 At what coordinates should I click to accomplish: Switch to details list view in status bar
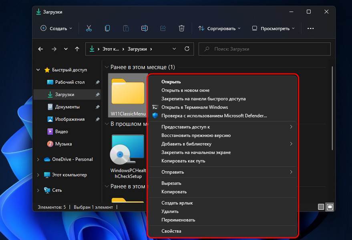tap(321, 207)
